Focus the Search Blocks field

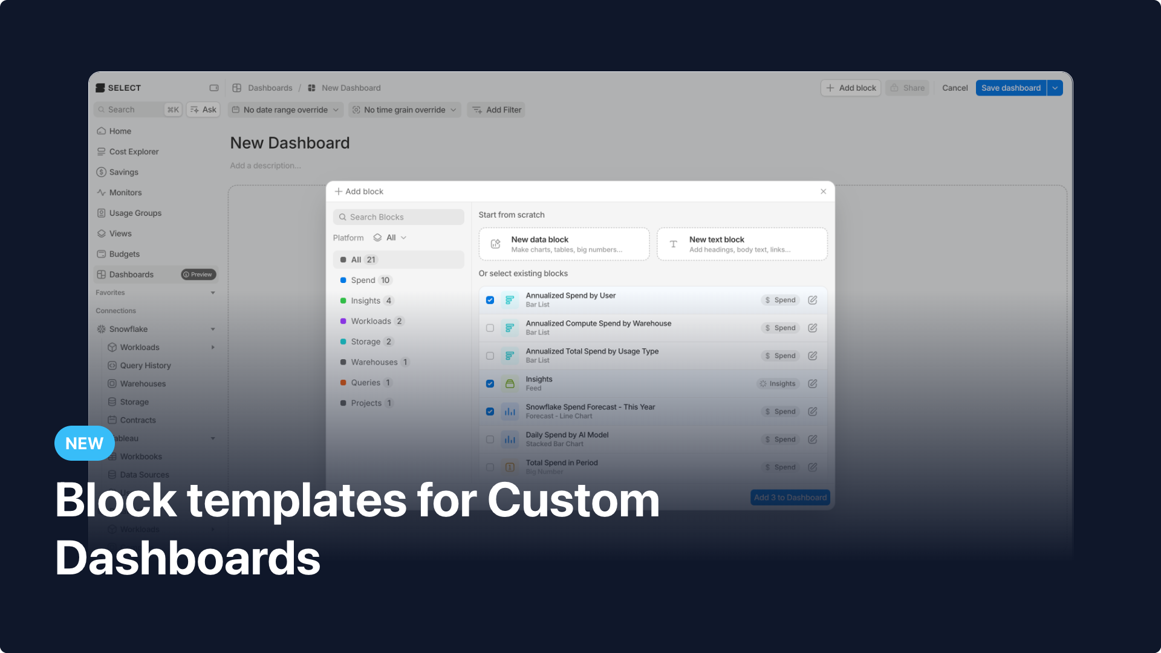point(398,217)
